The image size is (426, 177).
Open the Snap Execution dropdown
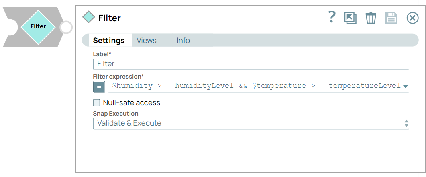point(249,123)
